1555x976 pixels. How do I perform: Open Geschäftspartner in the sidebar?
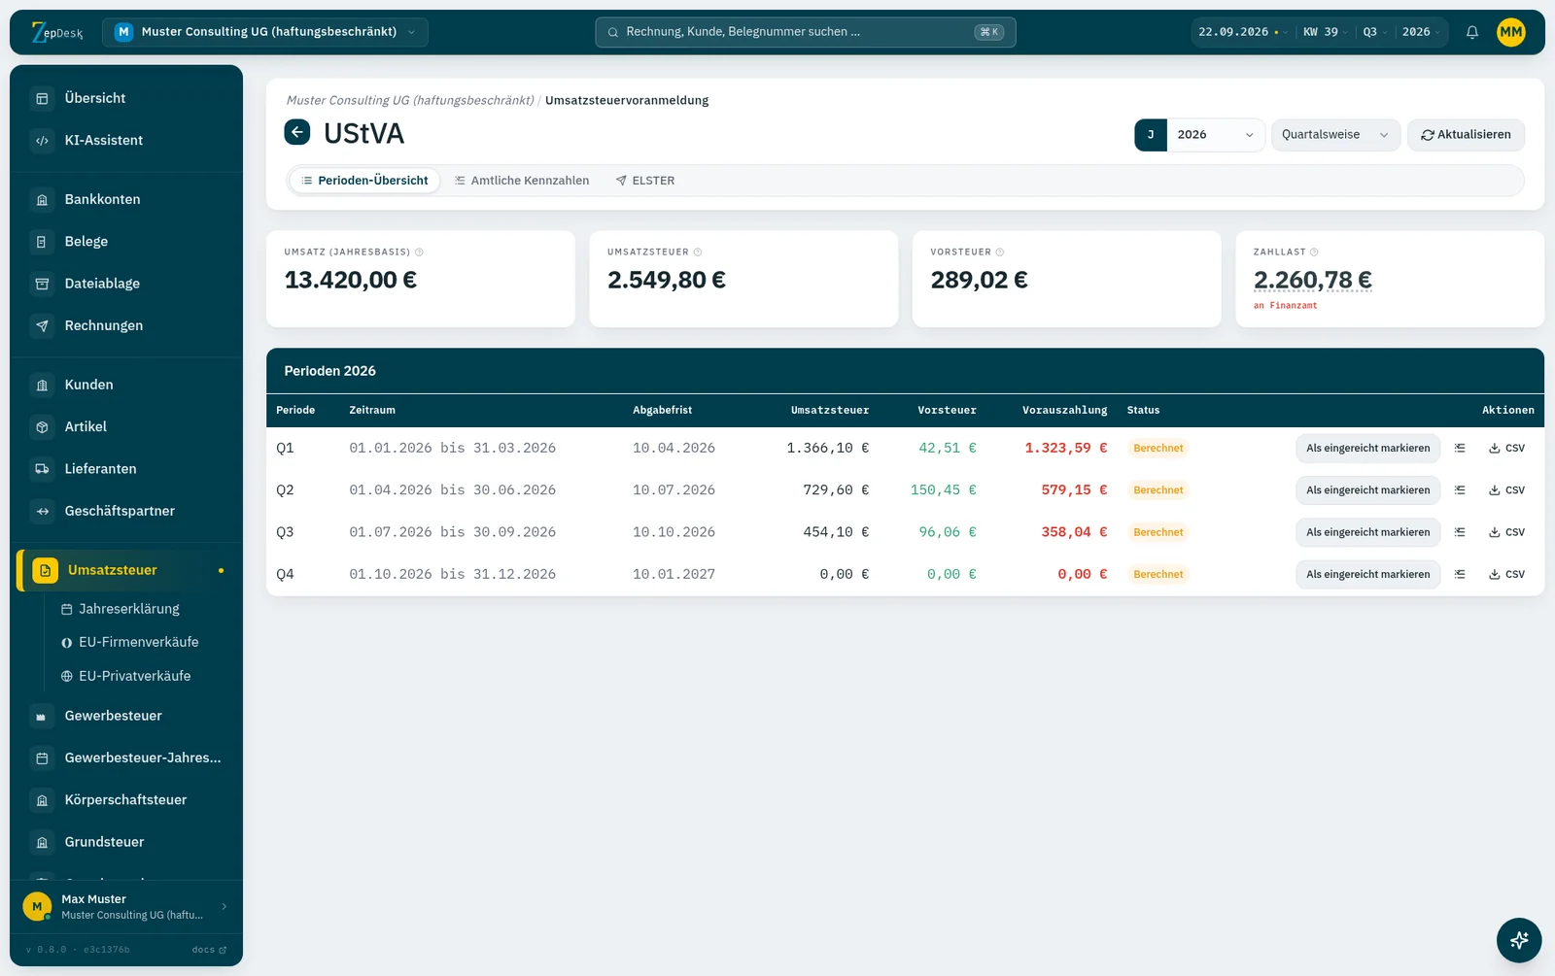tap(126, 511)
